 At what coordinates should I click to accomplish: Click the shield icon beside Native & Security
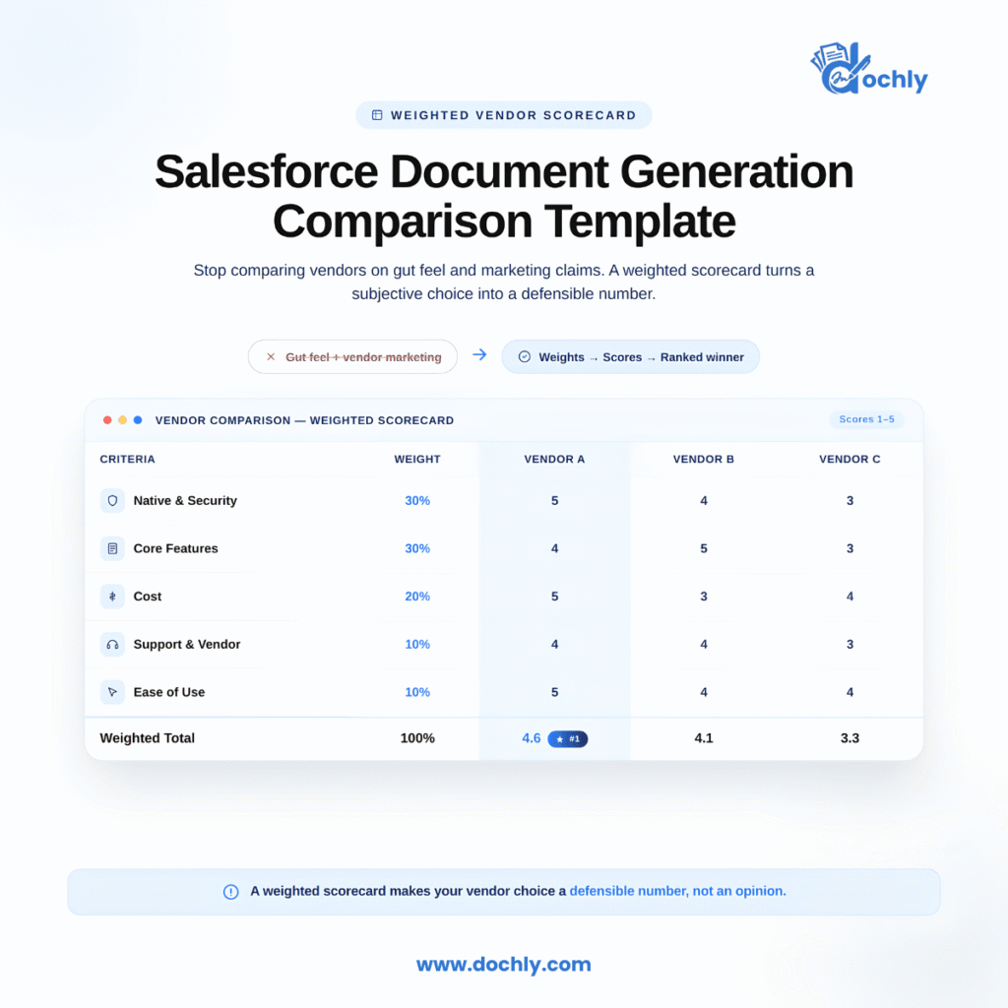[112, 501]
